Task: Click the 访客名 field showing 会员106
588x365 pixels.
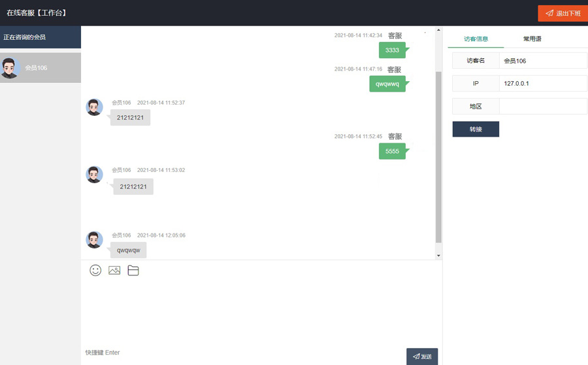Action: tap(543, 61)
